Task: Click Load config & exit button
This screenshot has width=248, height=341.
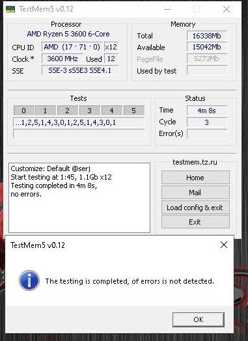Action: click(x=195, y=208)
